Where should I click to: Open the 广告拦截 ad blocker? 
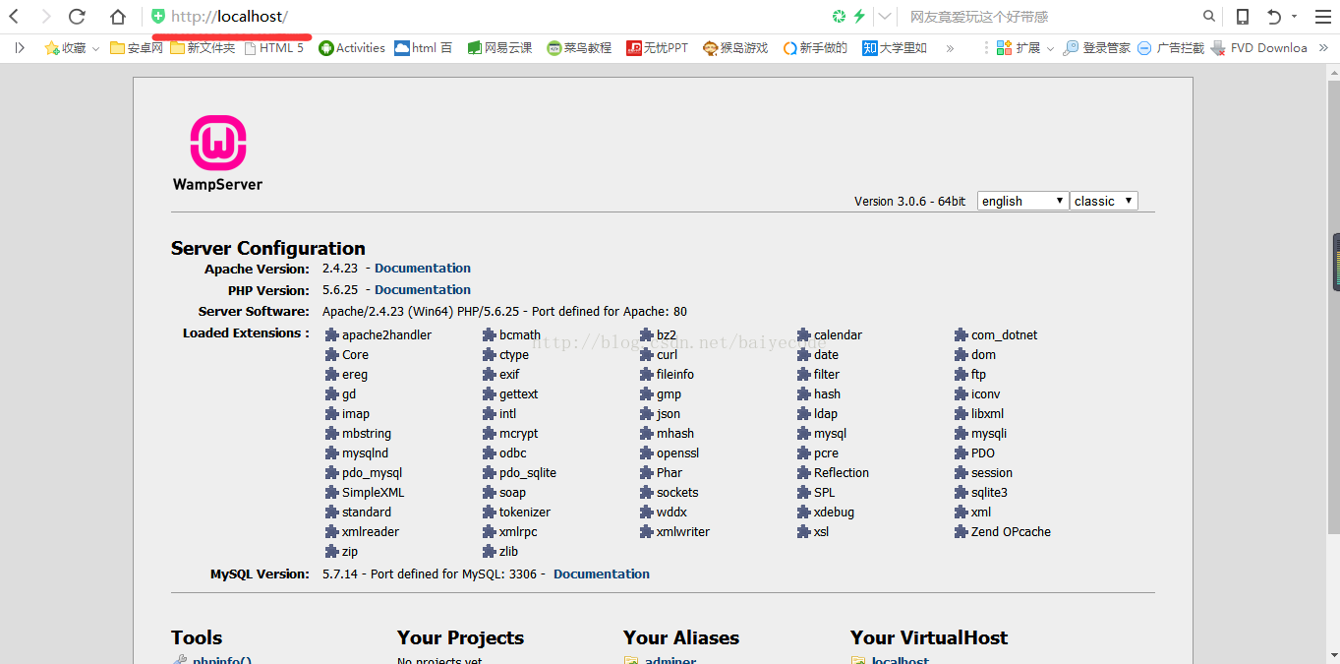(1170, 47)
